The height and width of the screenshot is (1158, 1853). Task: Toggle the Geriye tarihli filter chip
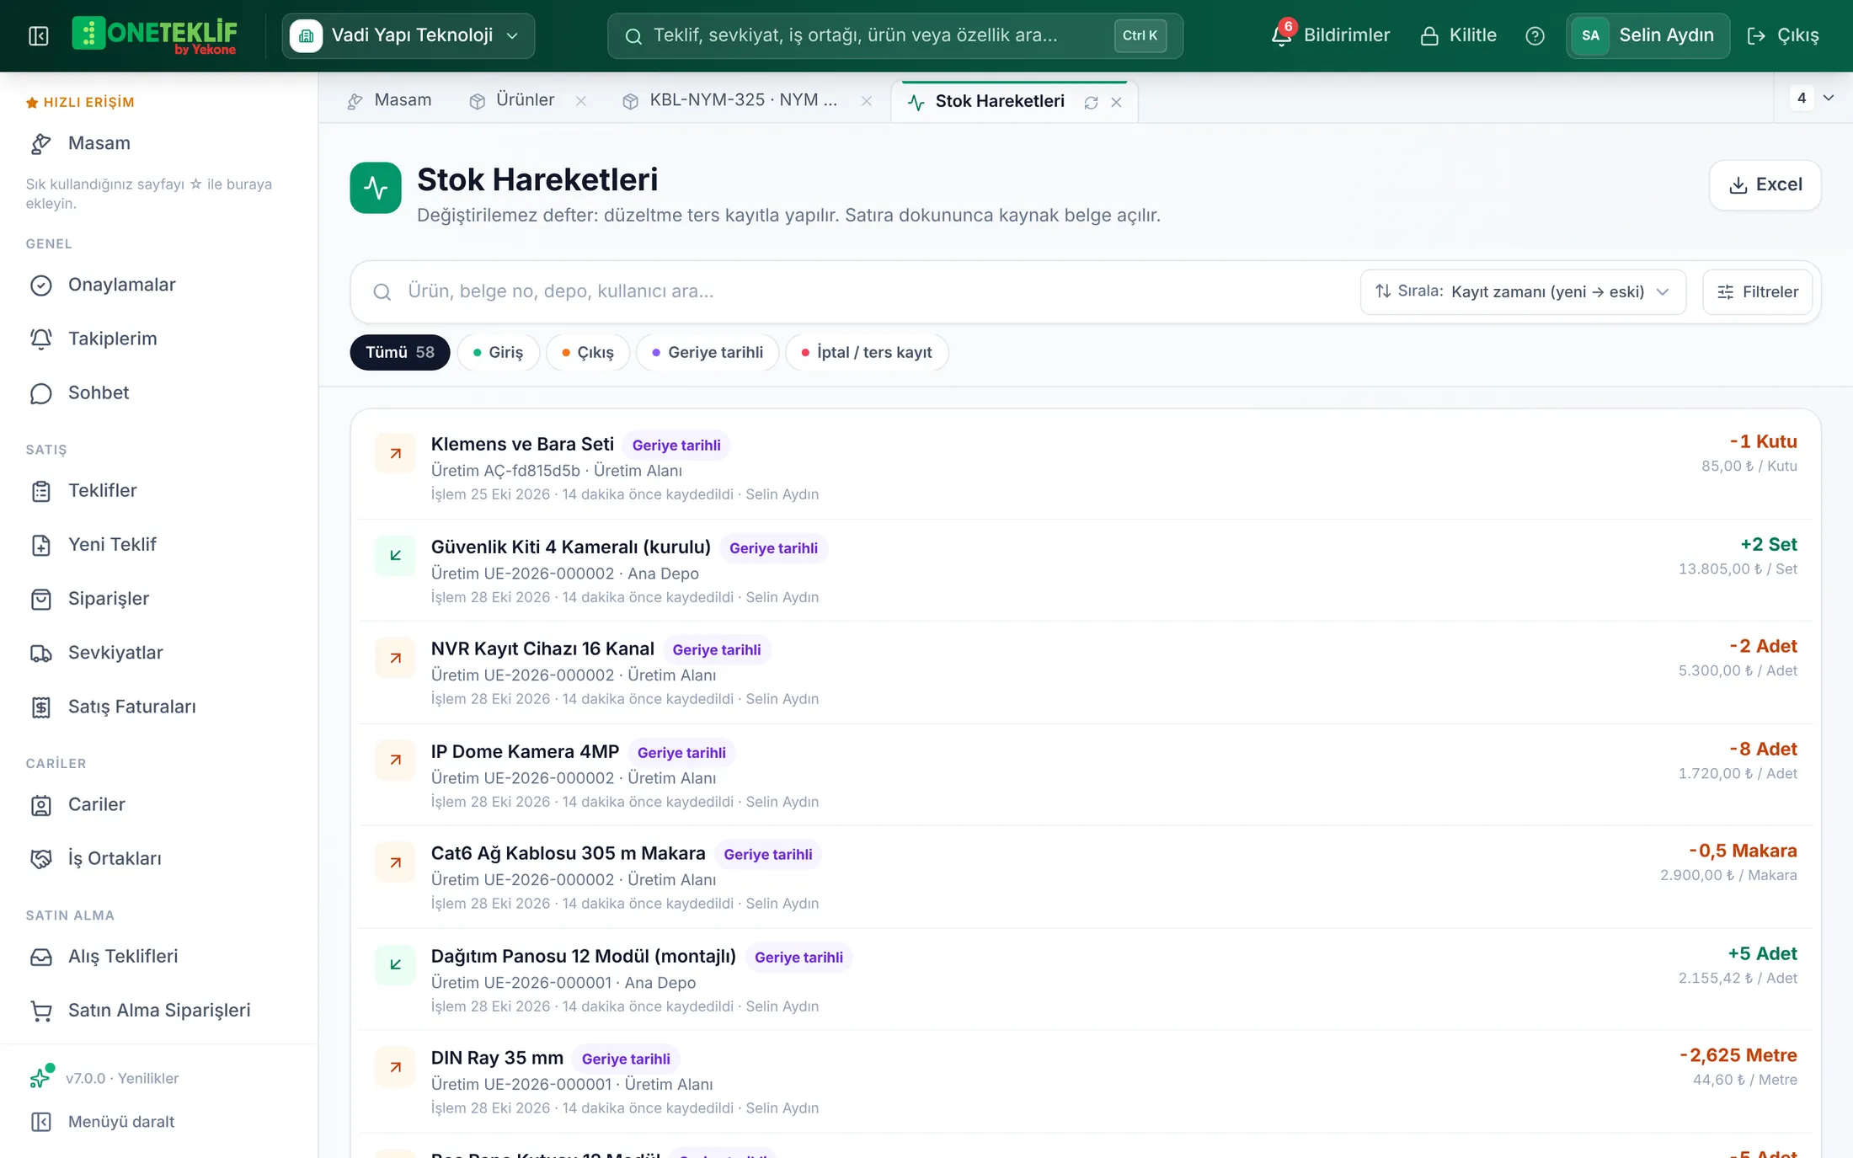point(708,352)
